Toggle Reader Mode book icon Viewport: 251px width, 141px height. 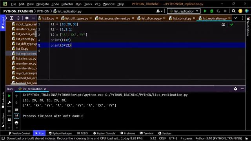pyautogui.click(x=223, y=25)
